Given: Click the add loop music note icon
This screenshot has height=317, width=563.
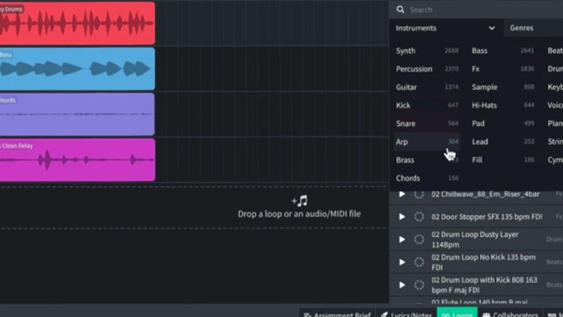Looking at the screenshot, I should coord(300,201).
